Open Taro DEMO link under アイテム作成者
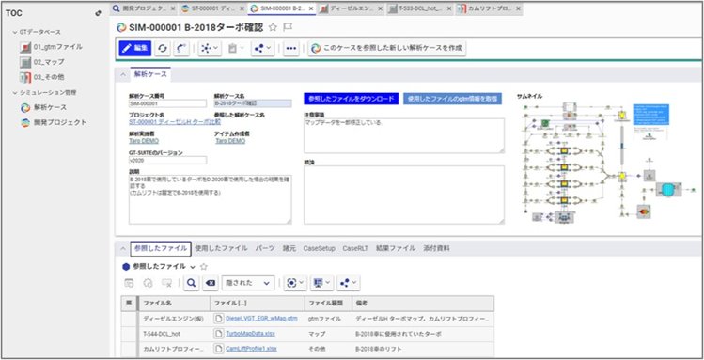 pos(230,141)
